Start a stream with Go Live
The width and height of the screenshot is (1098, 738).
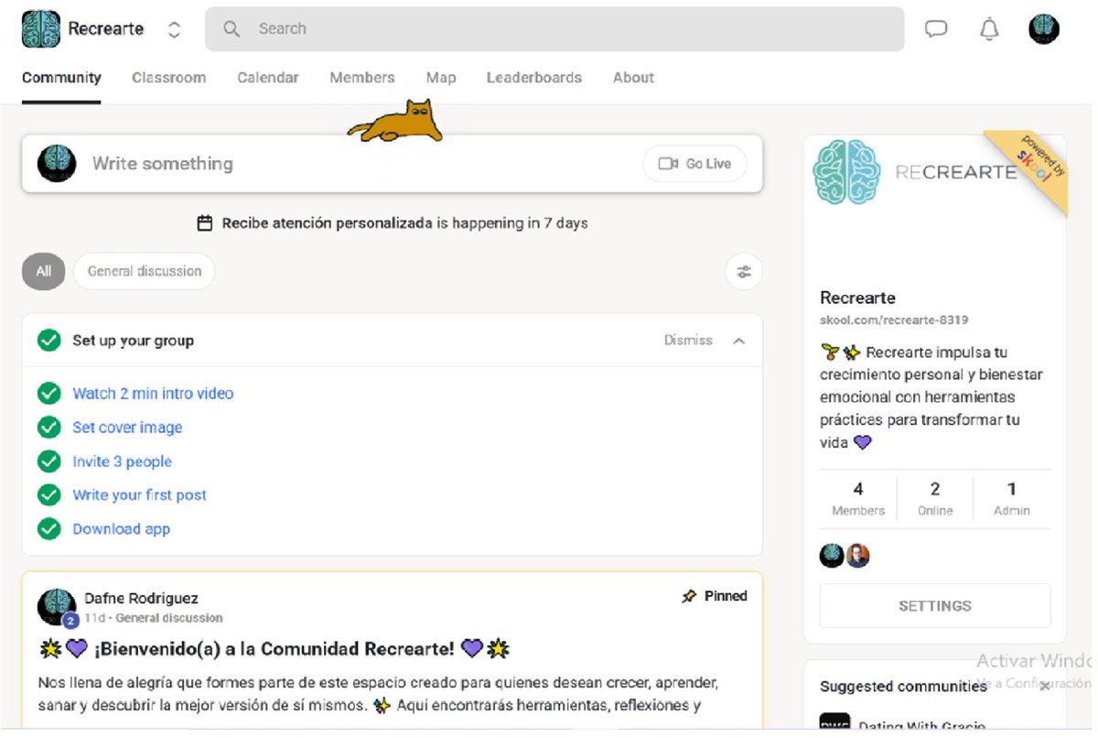coord(694,164)
